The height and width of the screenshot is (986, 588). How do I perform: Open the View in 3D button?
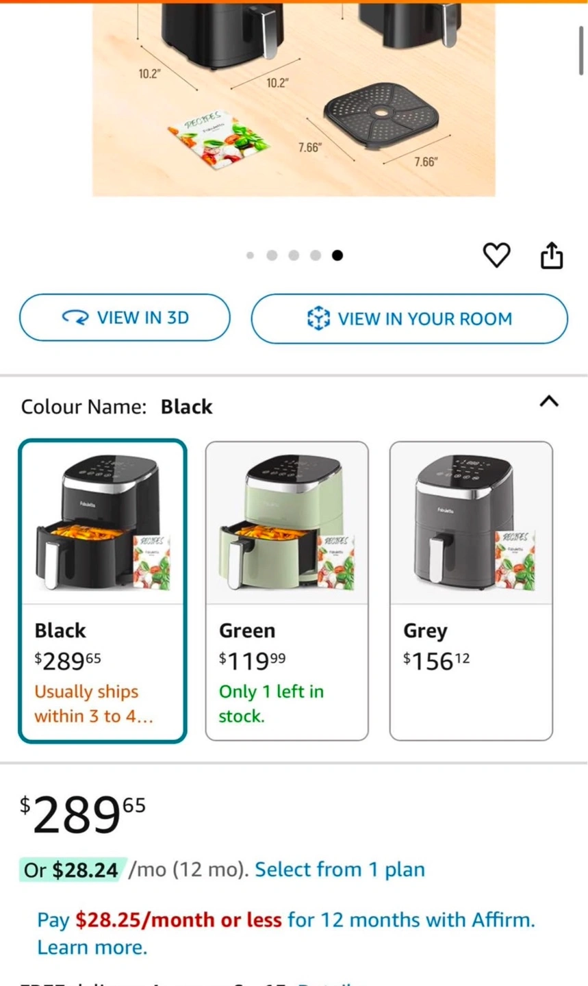click(125, 318)
